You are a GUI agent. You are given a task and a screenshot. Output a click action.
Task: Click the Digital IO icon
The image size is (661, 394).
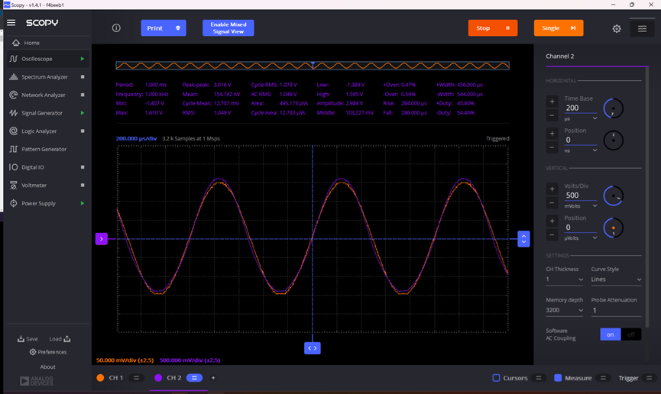(x=14, y=167)
